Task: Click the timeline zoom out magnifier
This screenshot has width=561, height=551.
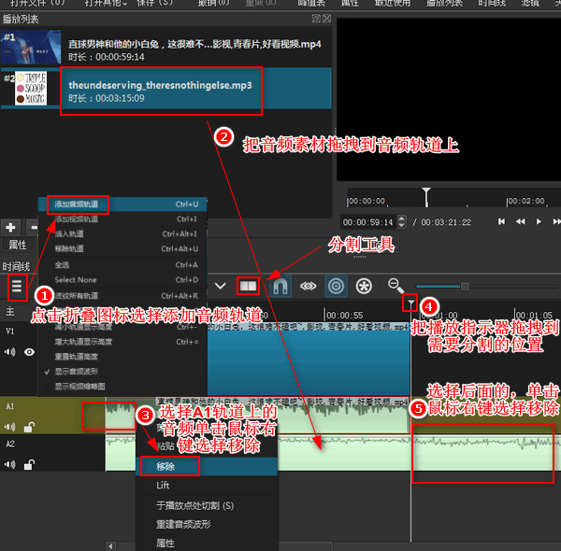Action: point(396,286)
